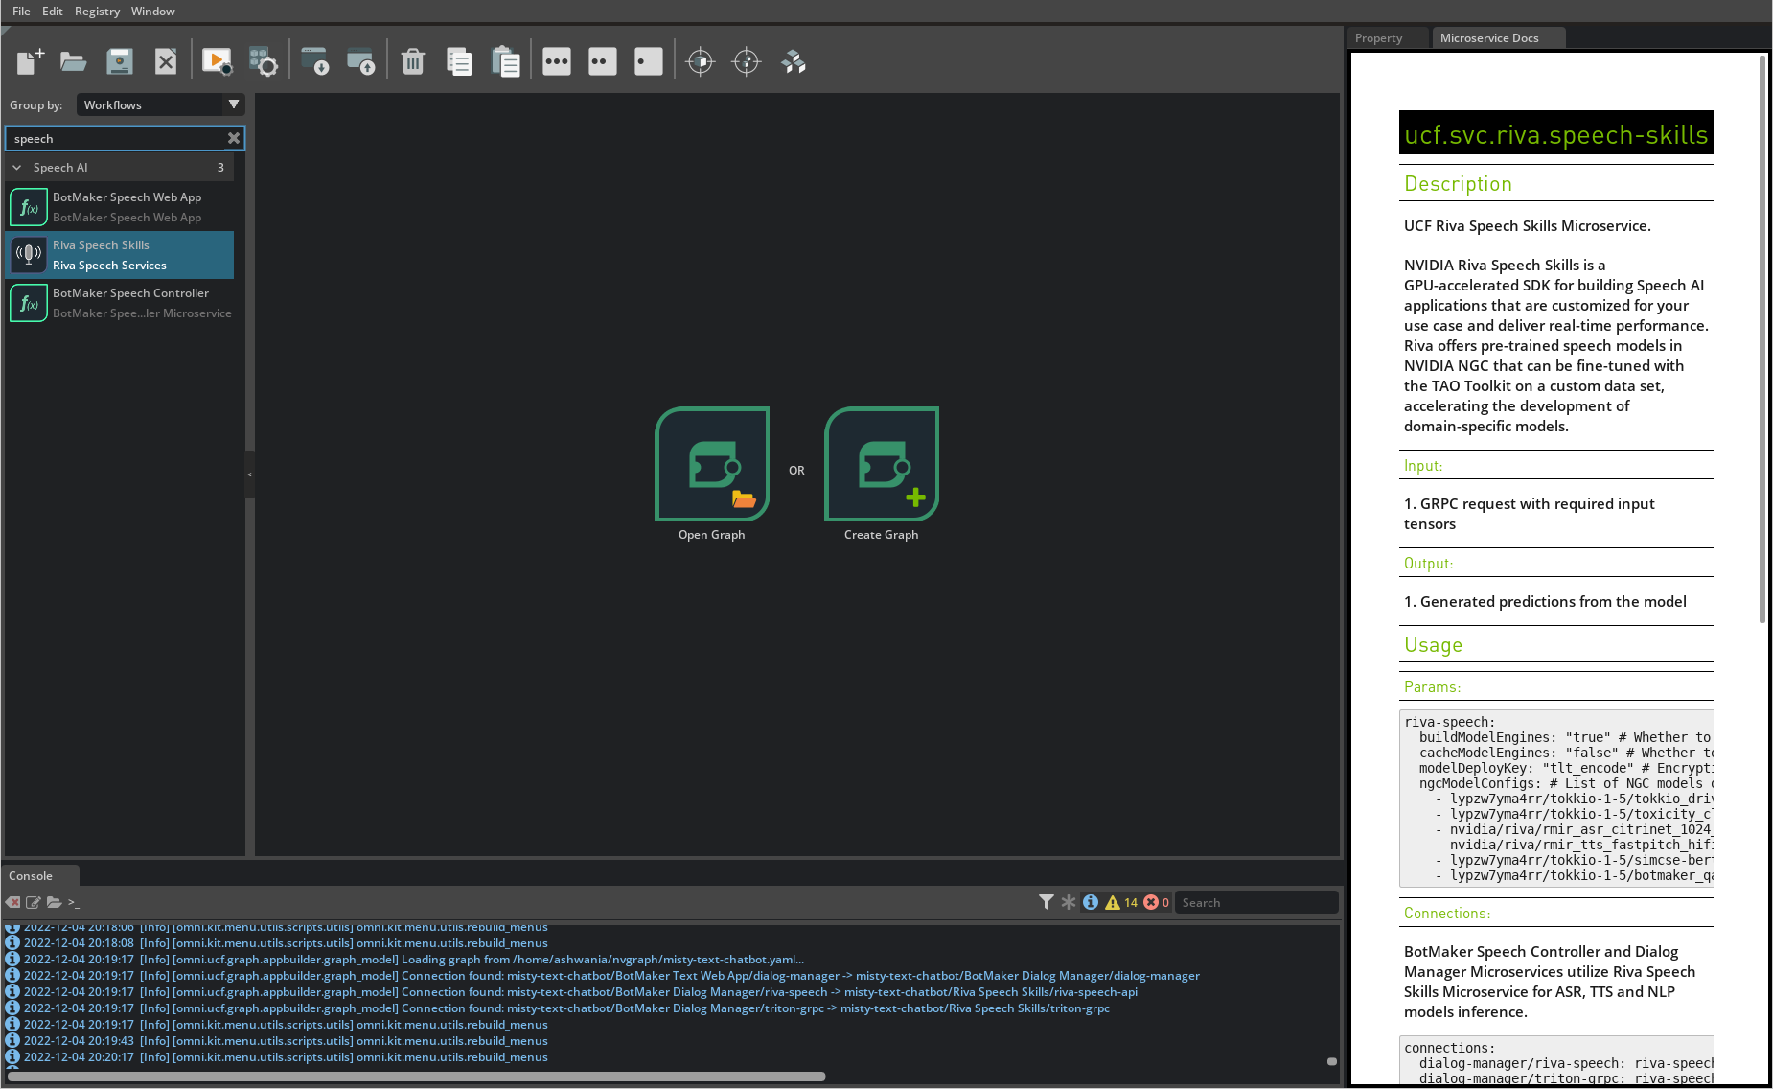The image size is (1773, 1089).
Task: Click the Input: label in docs
Action: pyautogui.click(x=1422, y=465)
